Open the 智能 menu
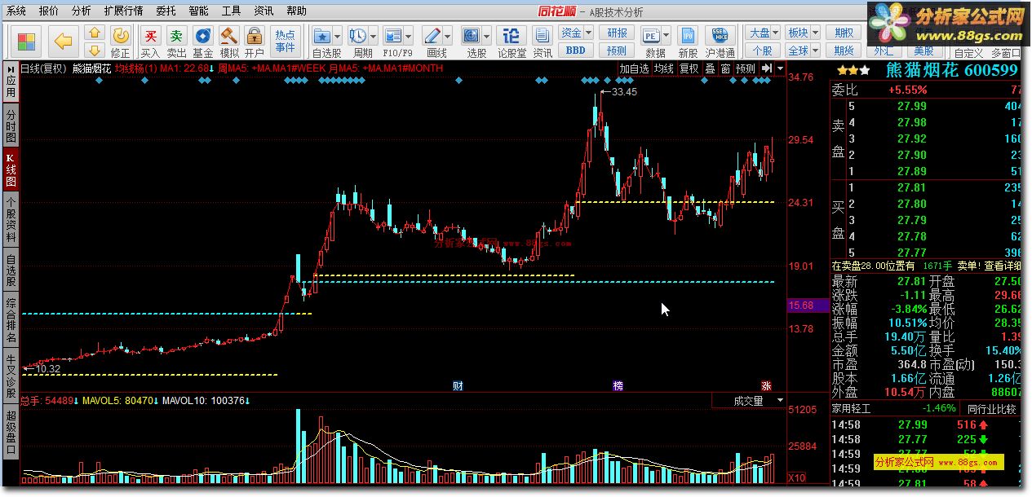Image resolution: width=1032 pixels, height=497 pixels. [x=198, y=11]
